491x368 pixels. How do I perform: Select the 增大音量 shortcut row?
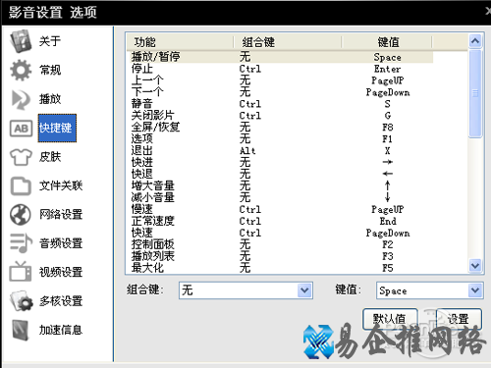point(282,185)
